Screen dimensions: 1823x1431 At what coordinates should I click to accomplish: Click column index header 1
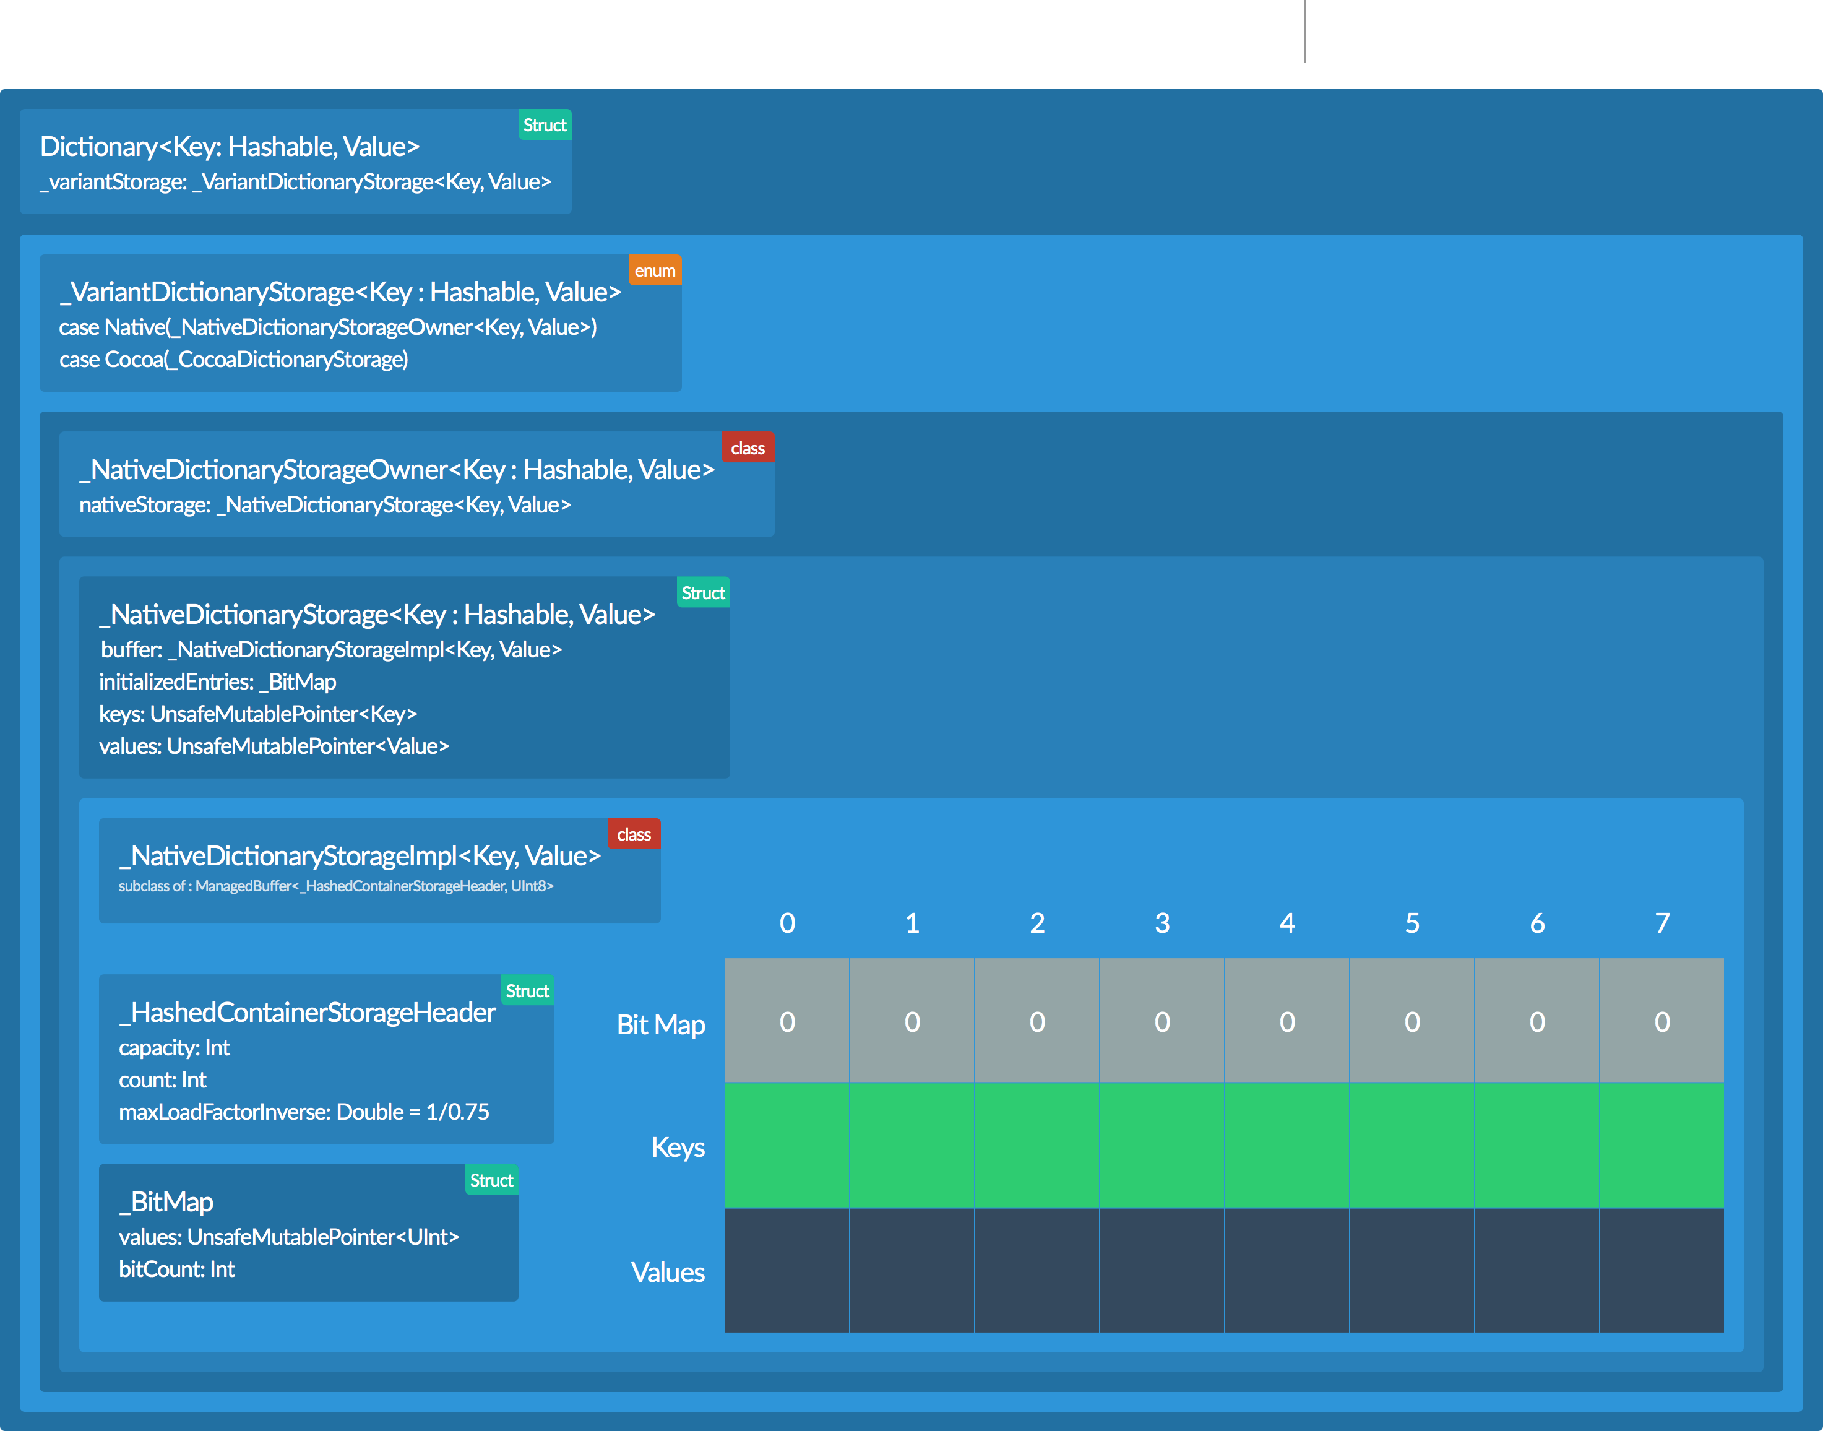click(912, 923)
